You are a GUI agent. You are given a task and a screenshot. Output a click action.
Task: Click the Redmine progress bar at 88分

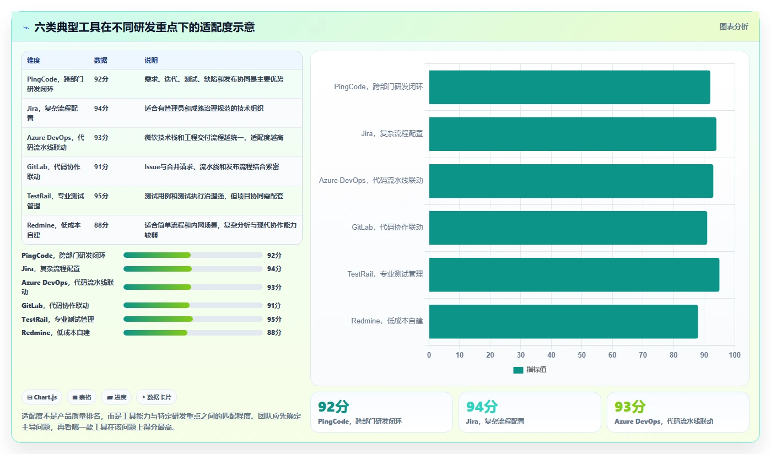coord(193,333)
